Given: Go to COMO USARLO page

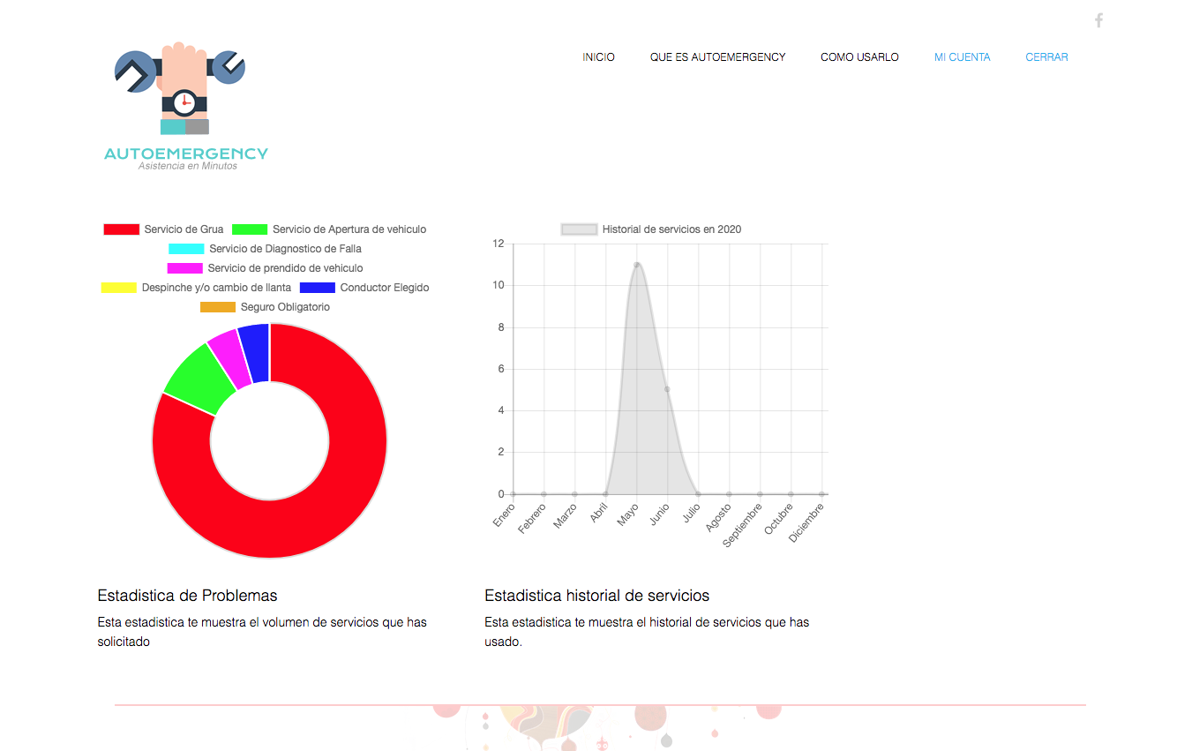Looking at the screenshot, I should click(x=859, y=57).
